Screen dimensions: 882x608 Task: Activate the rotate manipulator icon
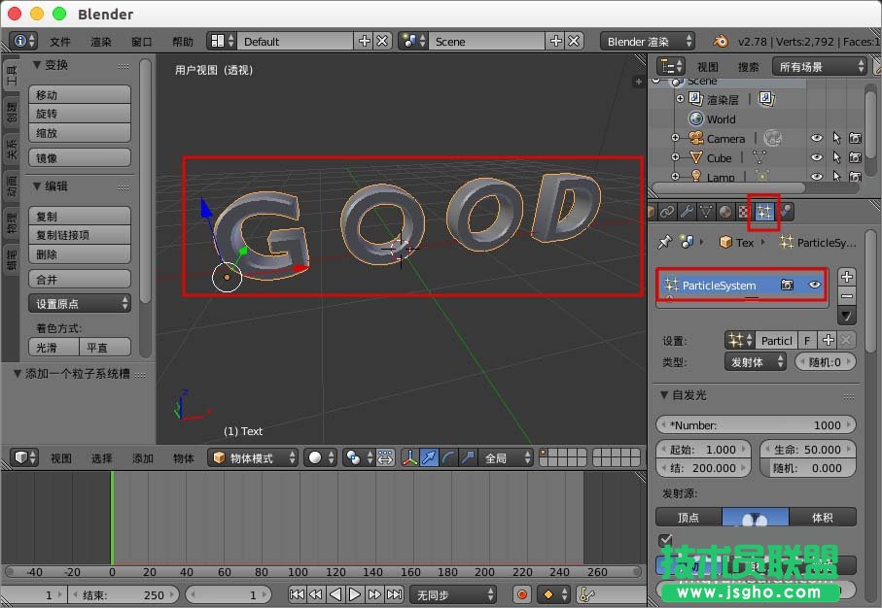point(446,457)
